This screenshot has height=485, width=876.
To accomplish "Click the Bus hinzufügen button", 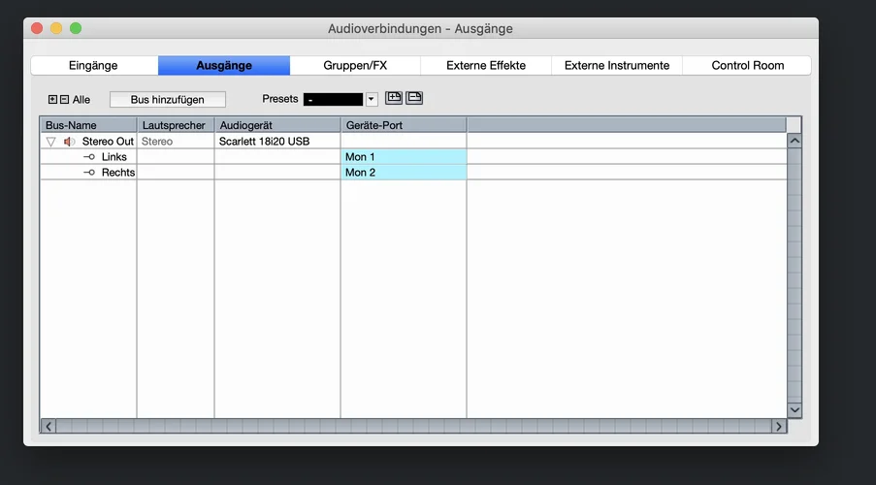I will (x=168, y=100).
